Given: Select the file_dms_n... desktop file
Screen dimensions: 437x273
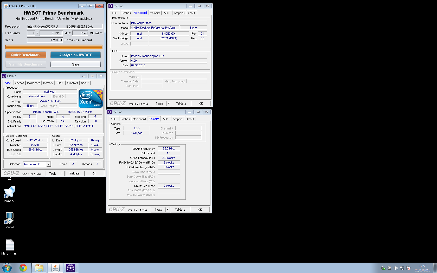Looking at the screenshot, I should coord(10,247).
